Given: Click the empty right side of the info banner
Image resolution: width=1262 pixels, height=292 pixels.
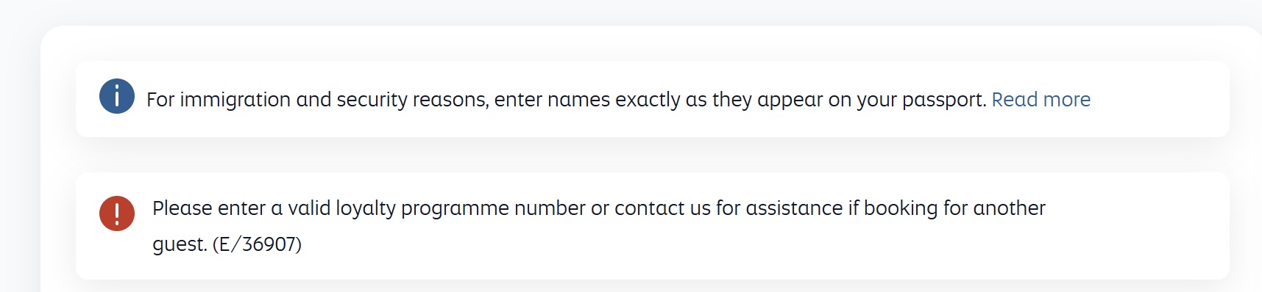Looking at the screenshot, I should coord(1159,99).
